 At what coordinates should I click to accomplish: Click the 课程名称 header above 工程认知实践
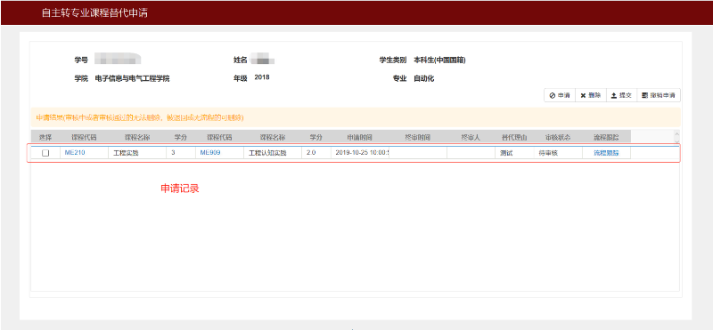[273, 137]
